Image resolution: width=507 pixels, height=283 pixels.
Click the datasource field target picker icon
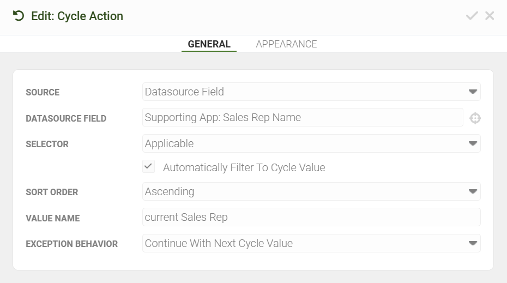click(475, 118)
